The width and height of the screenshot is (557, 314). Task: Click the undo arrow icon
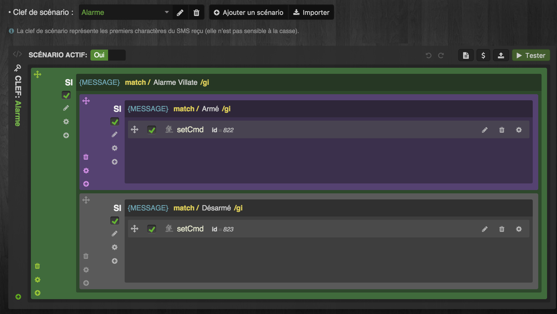(x=429, y=55)
